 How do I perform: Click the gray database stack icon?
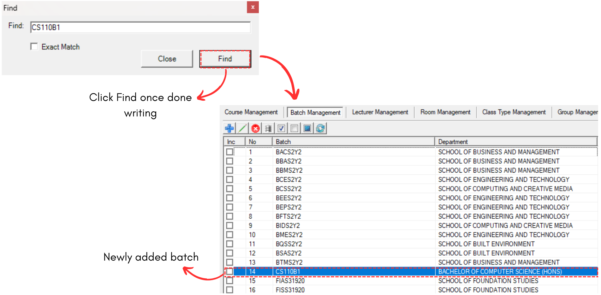coord(268,128)
